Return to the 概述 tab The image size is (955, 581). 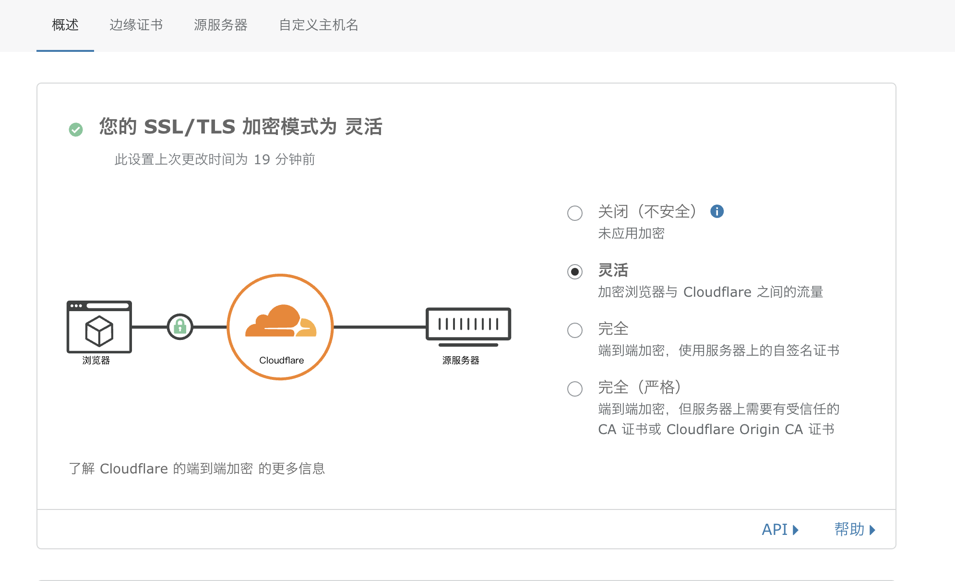coord(64,25)
